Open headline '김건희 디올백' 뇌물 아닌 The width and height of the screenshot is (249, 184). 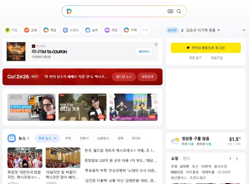click(x=120, y=181)
